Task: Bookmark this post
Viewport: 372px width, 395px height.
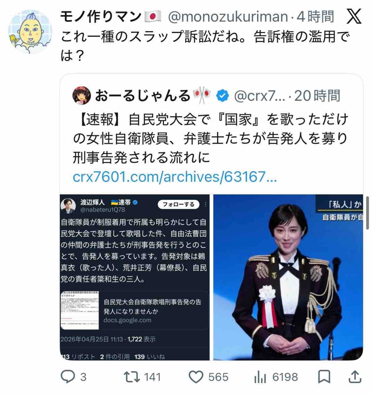Action: pyautogui.click(x=324, y=377)
